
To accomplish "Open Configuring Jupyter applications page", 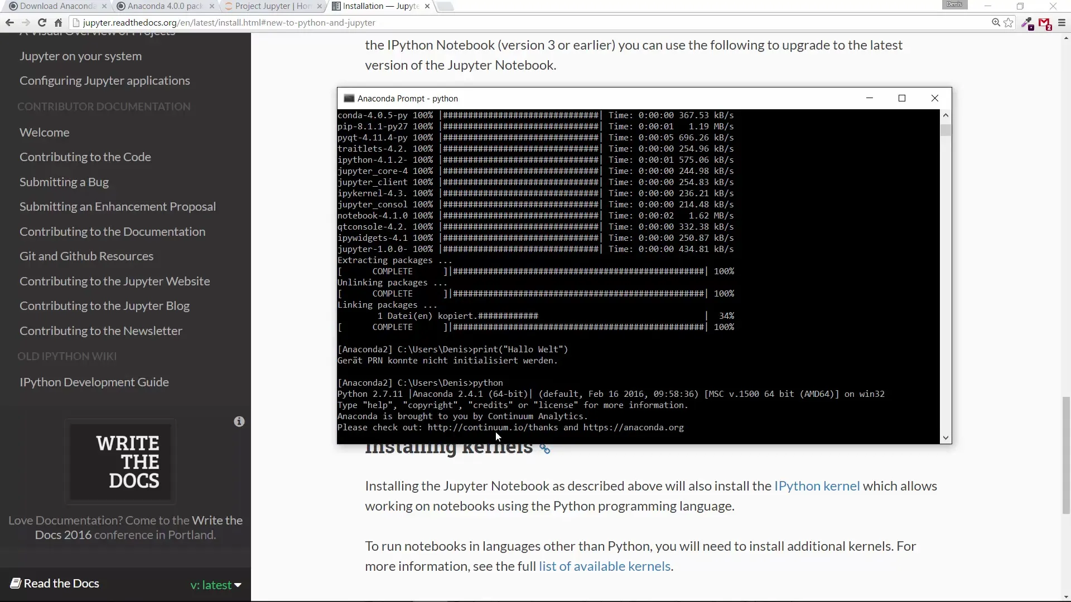I will point(105,81).
